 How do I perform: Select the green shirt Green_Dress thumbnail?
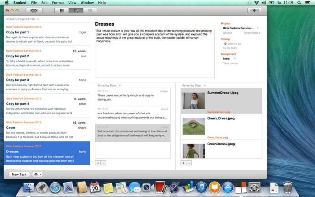pos(193,126)
